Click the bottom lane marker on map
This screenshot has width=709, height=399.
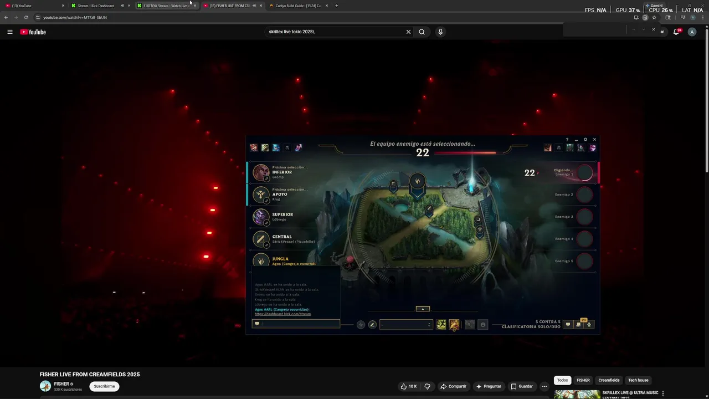(x=477, y=220)
